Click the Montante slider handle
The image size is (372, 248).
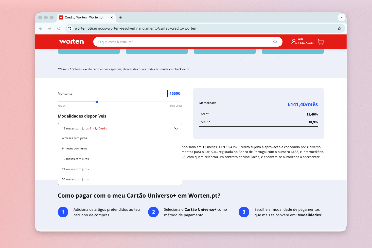coord(97,102)
